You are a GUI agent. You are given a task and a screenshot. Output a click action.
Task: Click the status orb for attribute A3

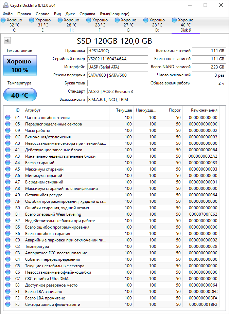pyautogui.click(x=8, y=156)
